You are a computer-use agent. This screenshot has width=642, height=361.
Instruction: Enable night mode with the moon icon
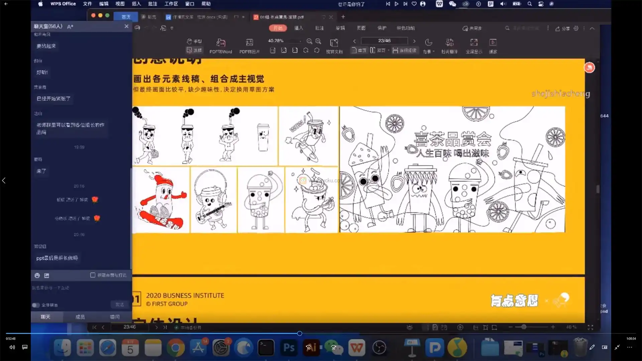coord(429,42)
